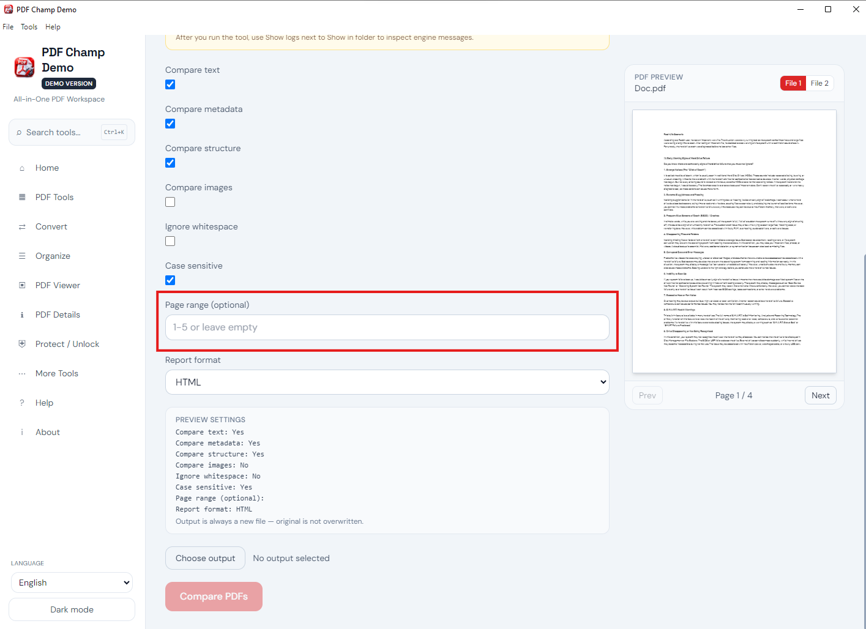Viewport: 866px width, 629px height.
Task: Click the PDF Details info icon
Action: [22, 315]
